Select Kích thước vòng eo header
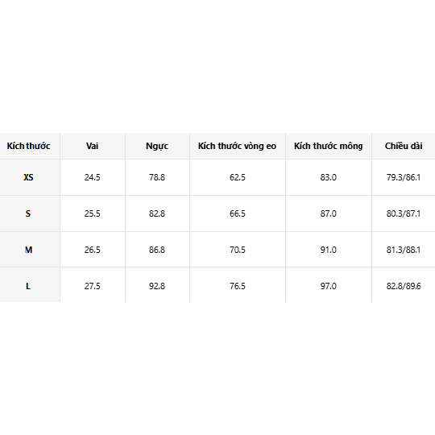435x435 pixels. pos(237,146)
